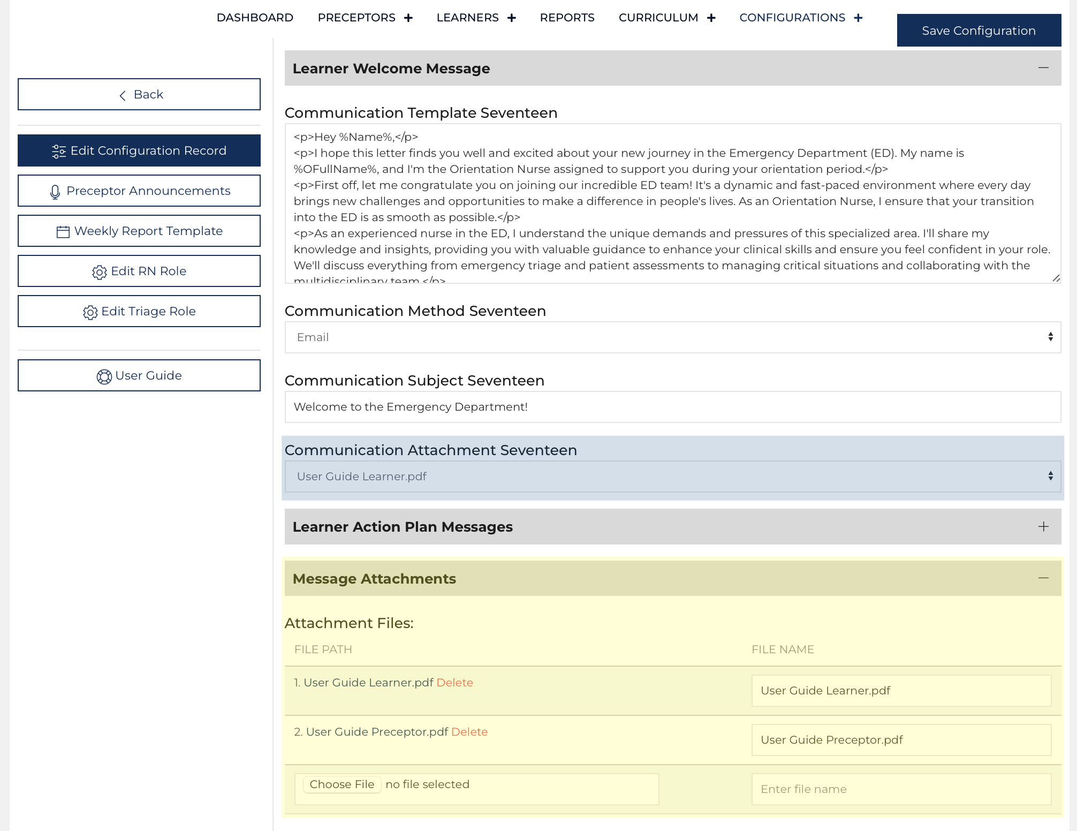Collapse the Message Attachments section

1043,578
